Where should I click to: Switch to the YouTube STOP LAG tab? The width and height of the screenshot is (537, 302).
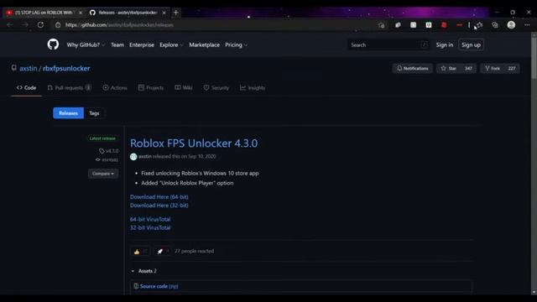(x=44, y=13)
